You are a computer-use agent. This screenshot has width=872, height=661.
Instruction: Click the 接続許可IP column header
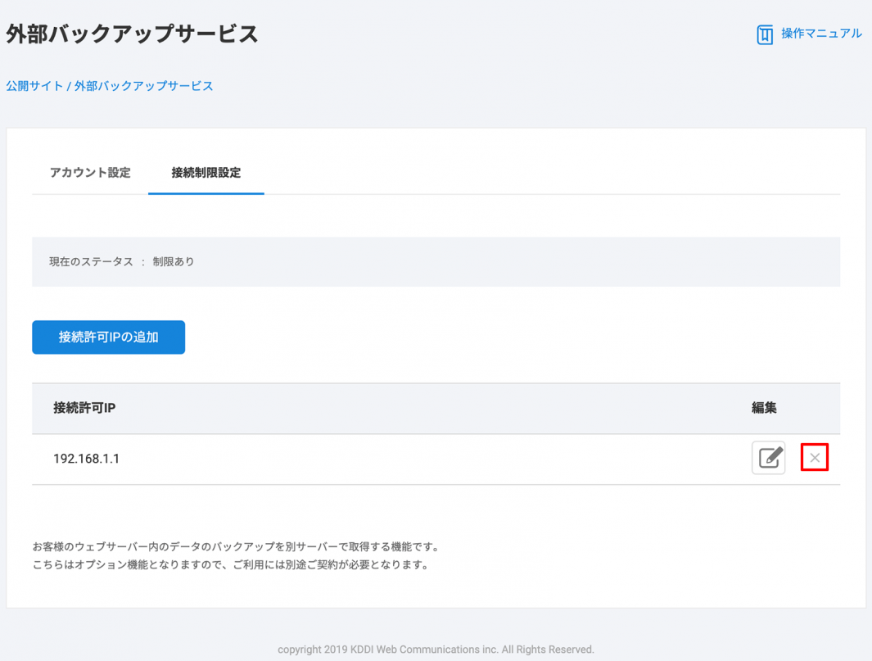point(84,408)
